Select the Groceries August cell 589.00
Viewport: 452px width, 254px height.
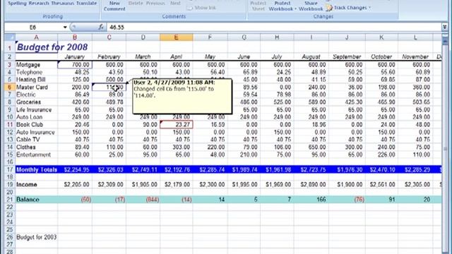(x=311, y=102)
